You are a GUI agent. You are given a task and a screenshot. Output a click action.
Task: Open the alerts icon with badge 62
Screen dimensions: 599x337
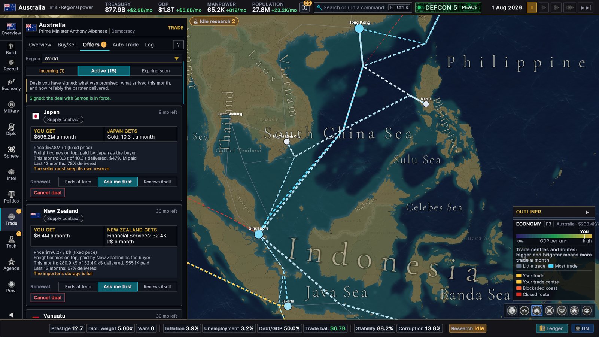tap(305, 7)
